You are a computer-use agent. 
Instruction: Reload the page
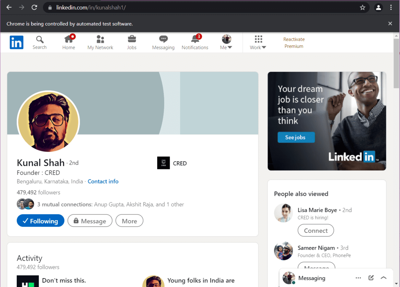tap(35, 7)
